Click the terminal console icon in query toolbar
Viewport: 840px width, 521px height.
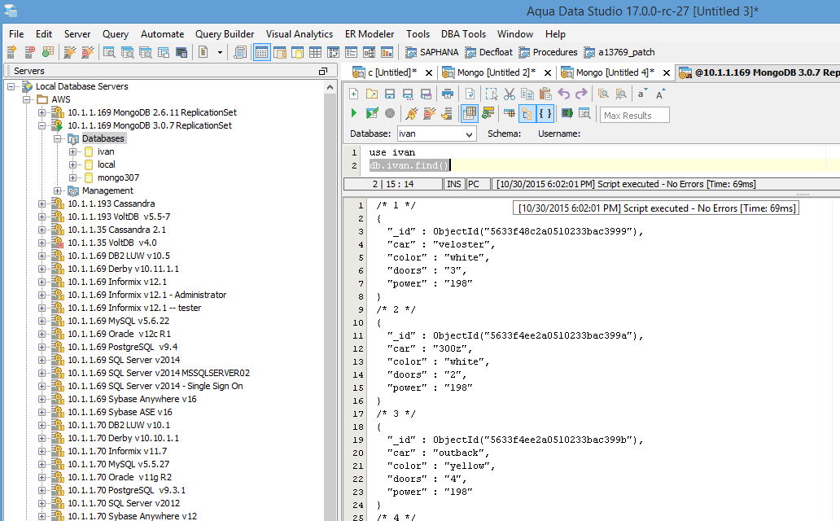567,113
